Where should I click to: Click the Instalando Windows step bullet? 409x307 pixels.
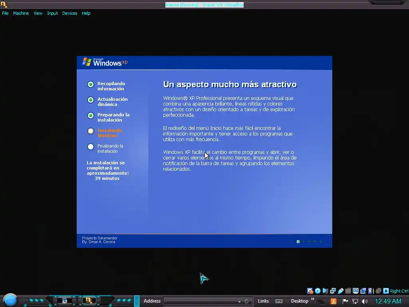tap(91, 131)
